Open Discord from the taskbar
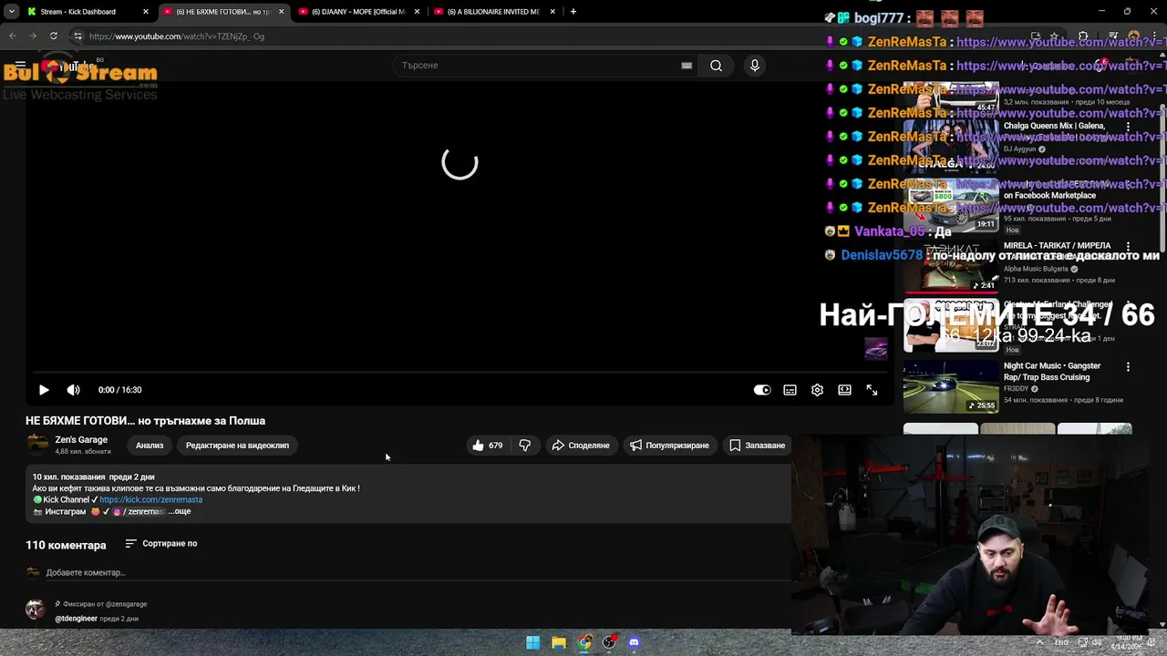 click(635, 642)
